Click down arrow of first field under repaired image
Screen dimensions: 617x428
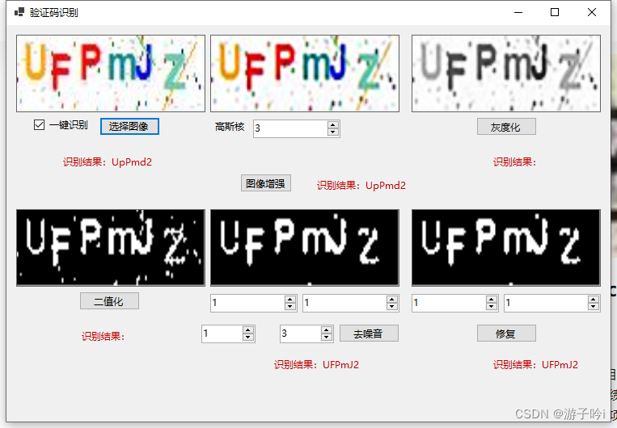(x=492, y=307)
